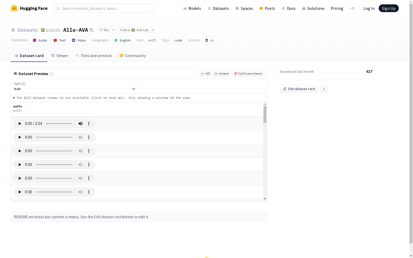Select the Audio modality tag
The image size is (413, 258).
[40, 40]
